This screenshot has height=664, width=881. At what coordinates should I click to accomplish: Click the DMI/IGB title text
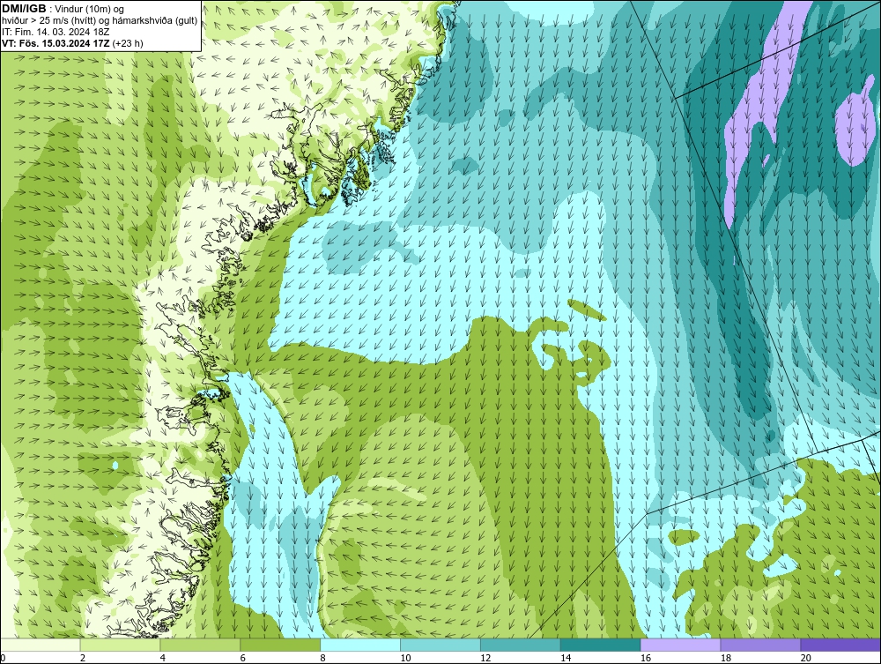click(x=24, y=9)
